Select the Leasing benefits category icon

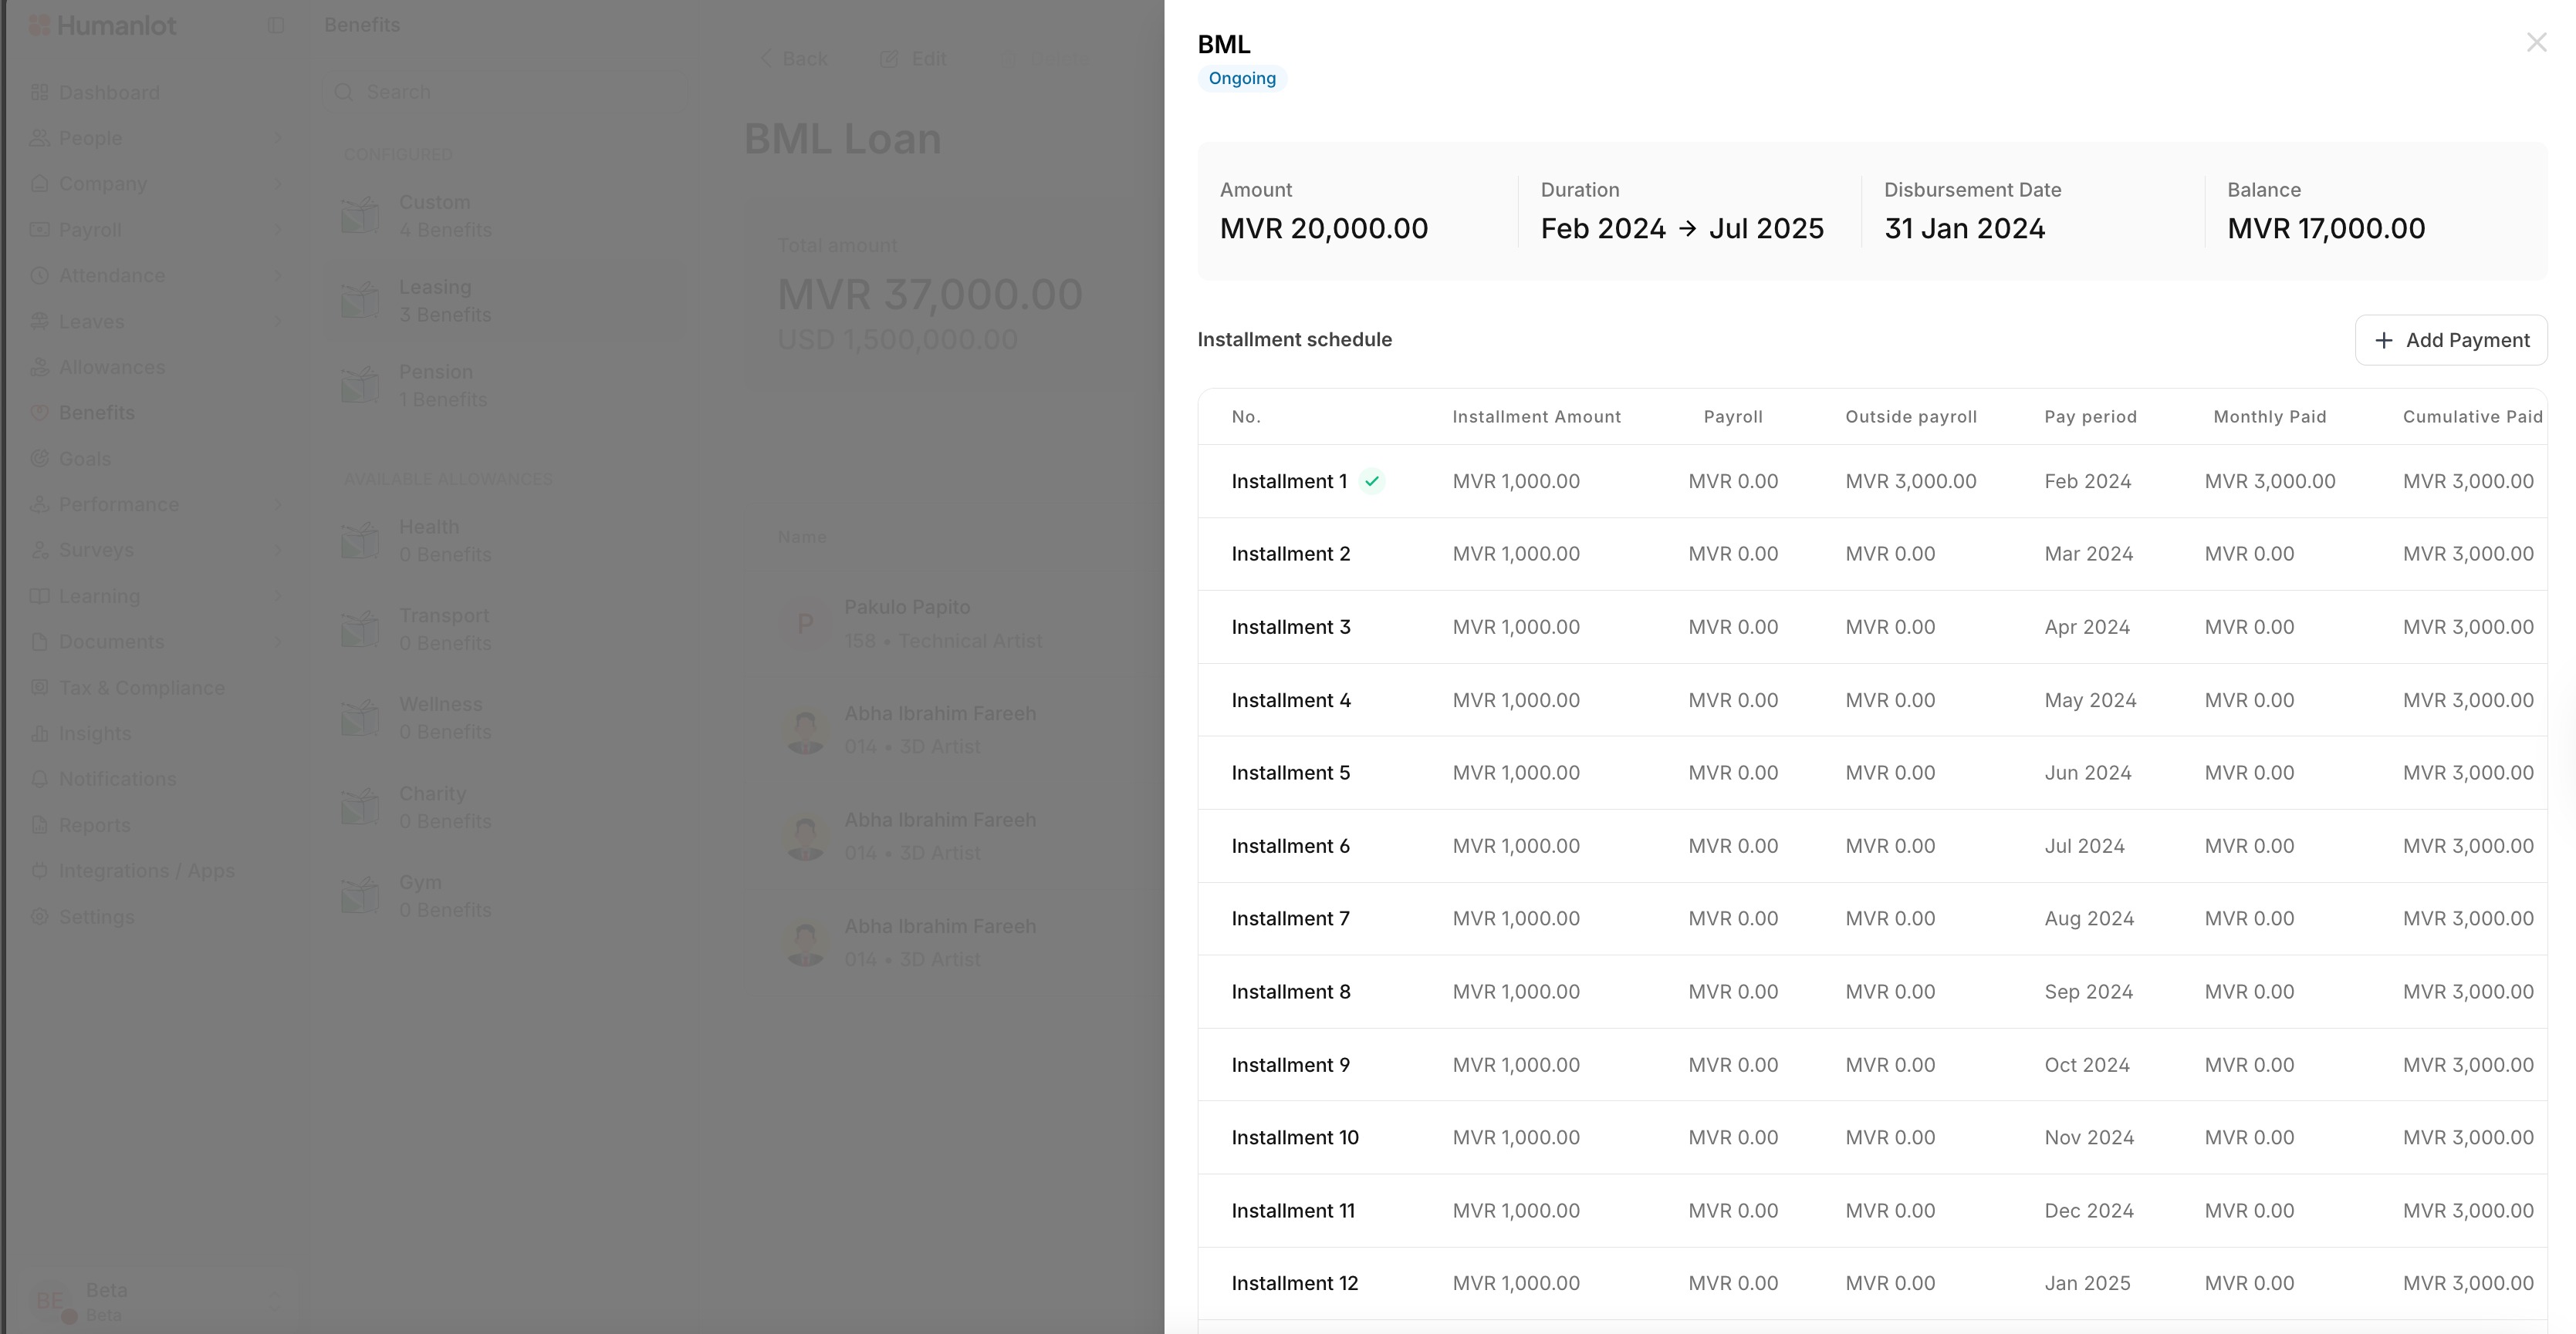360,300
